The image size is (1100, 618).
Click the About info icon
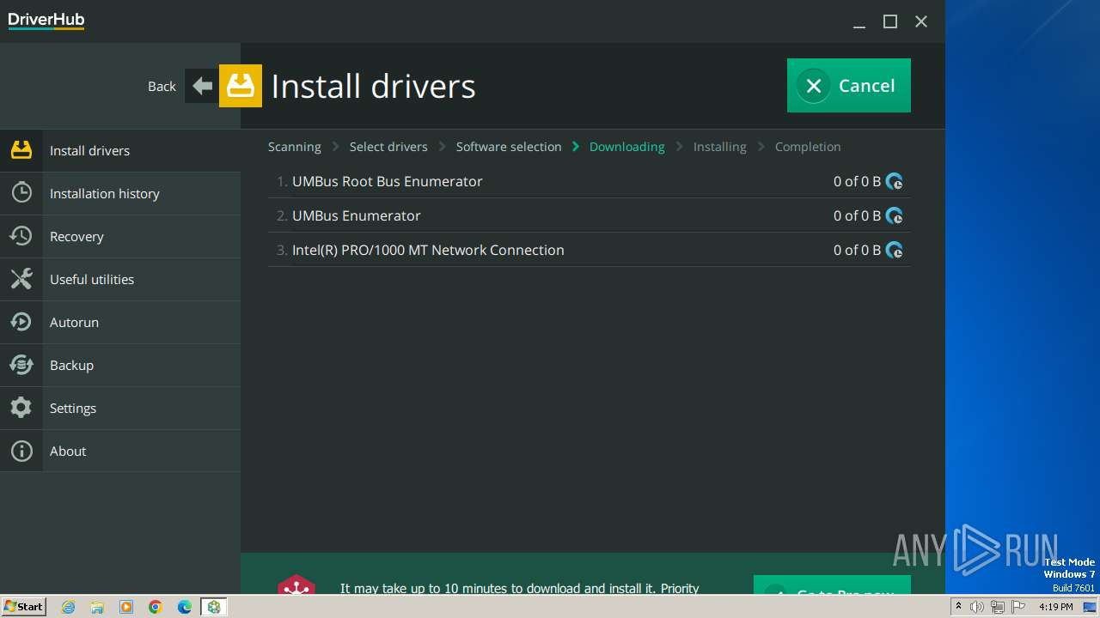(x=21, y=451)
